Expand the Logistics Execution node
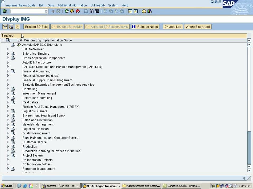The height and width of the screenshot is (189, 253). [8, 129]
